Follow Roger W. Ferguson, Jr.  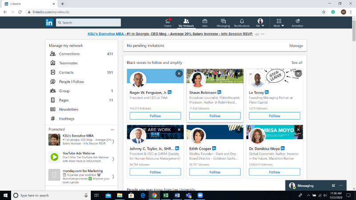[155, 116]
